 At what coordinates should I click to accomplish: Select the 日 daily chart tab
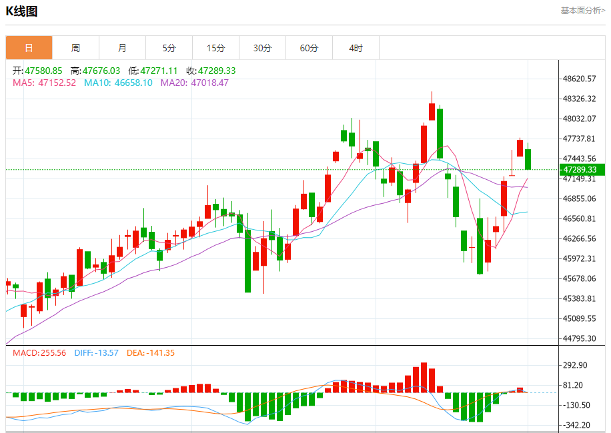pyautogui.click(x=29, y=48)
